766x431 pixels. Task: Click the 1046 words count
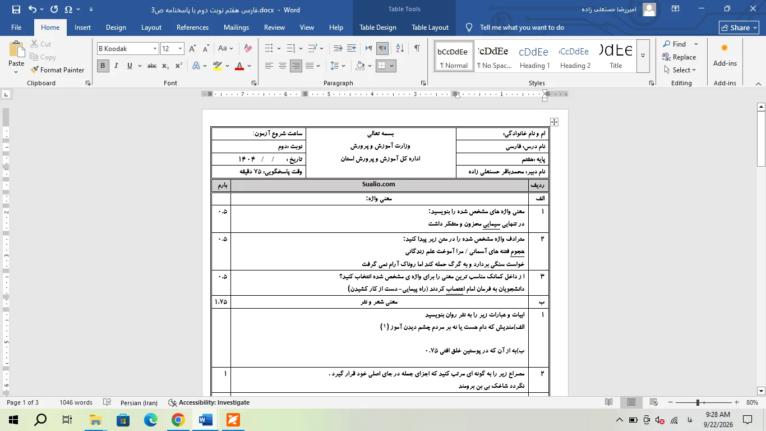(x=76, y=402)
